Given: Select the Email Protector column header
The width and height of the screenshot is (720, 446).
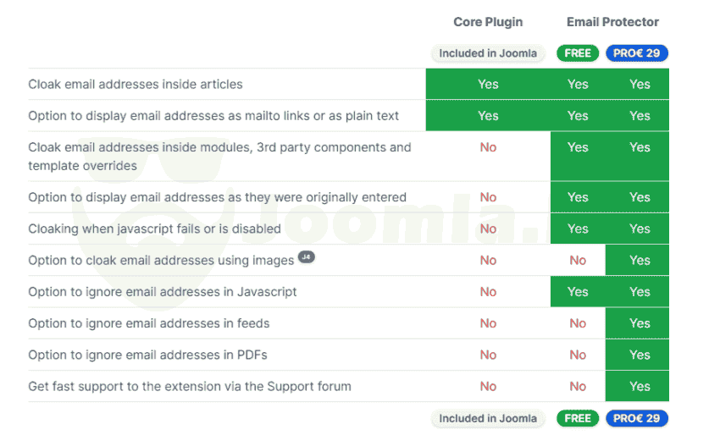Looking at the screenshot, I should [612, 22].
